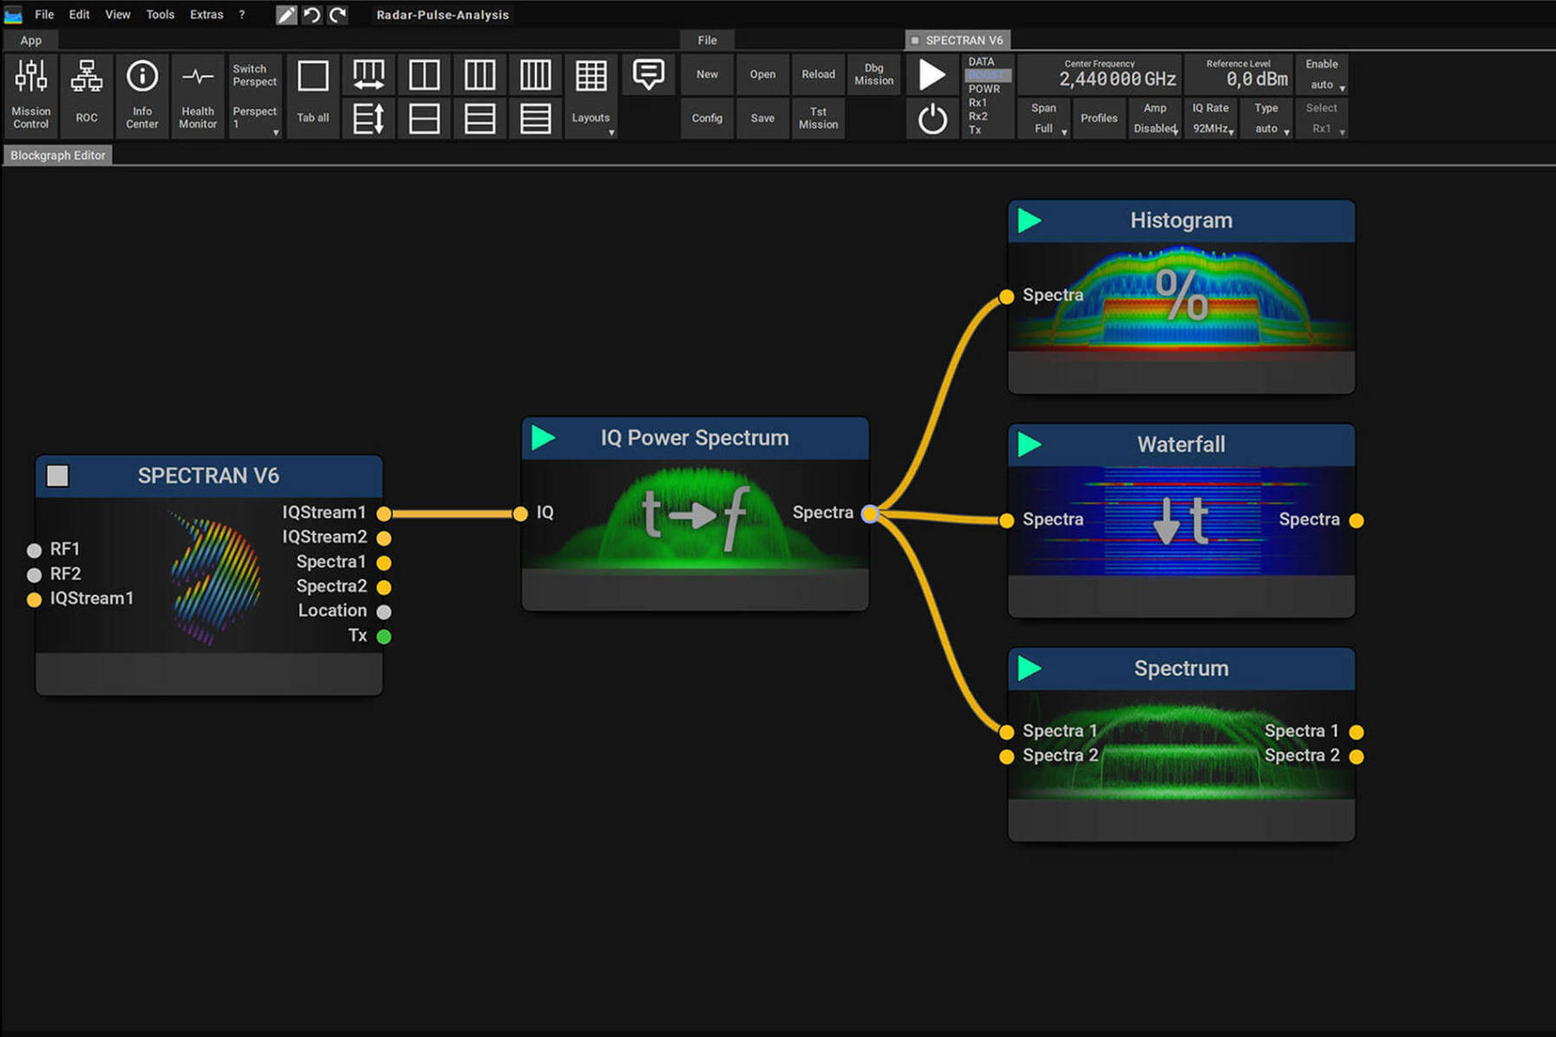Screen dimensions: 1556x1037
Task: Toggle the POWR indicator
Action: [x=985, y=89]
